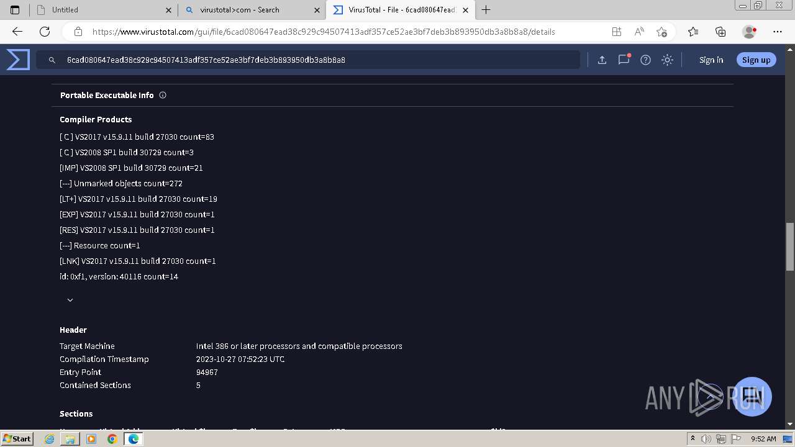Select the VirusTotal - File tab

pyautogui.click(x=400, y=10)
